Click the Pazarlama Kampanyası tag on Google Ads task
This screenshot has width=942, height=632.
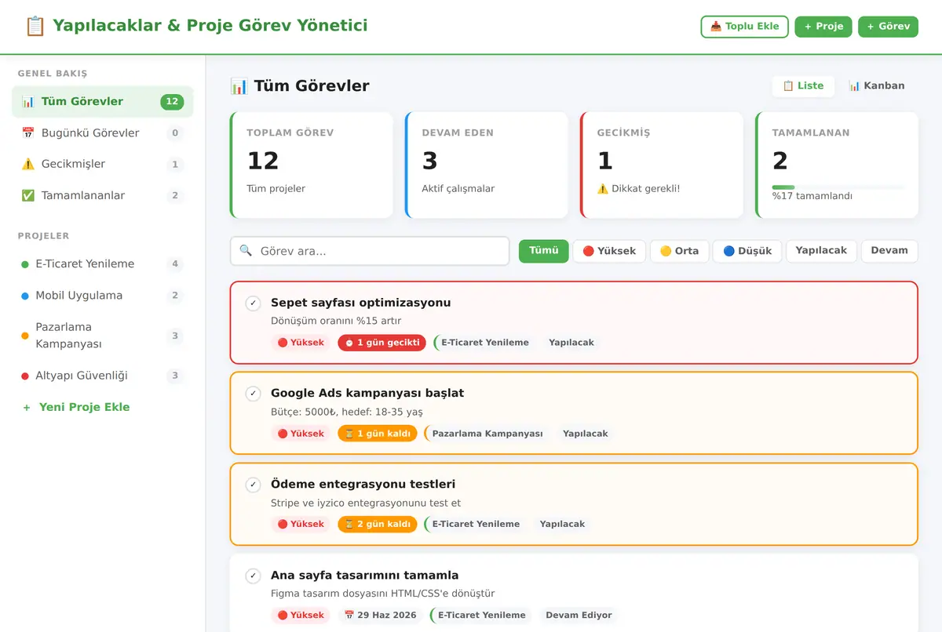click(x=487, y=434)
